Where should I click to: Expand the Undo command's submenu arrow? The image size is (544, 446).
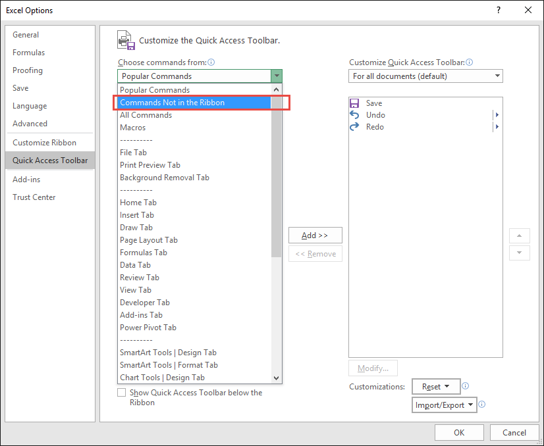pos(499,114)
